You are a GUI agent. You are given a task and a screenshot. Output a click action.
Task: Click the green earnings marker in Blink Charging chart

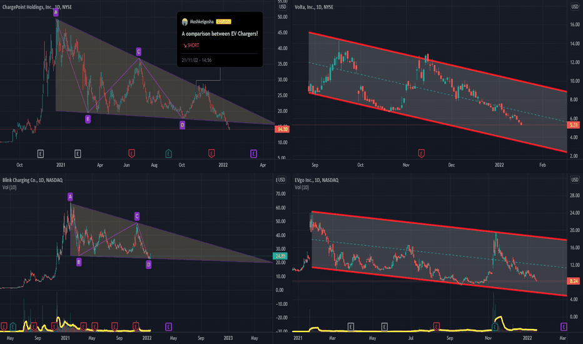click(13, 326)
